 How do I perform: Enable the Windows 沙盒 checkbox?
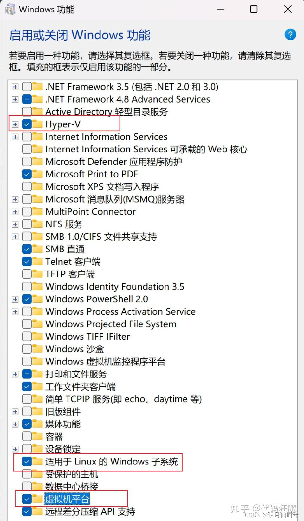pos(27,349)
